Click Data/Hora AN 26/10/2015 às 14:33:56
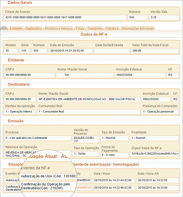This screenshot has width=183, height=197. point(158,188)
